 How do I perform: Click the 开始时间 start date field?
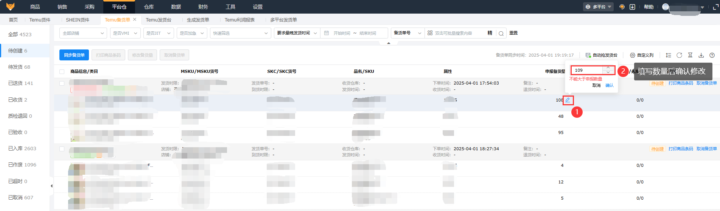pyautogui.click(x=342, y=33)
